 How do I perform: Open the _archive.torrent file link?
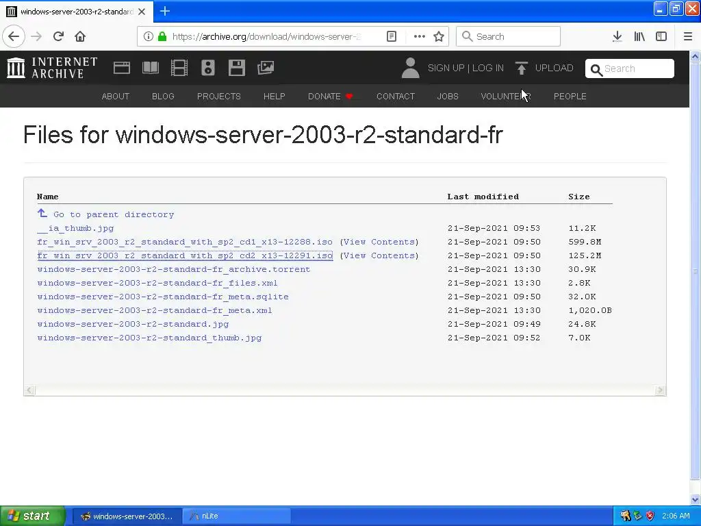click(173, 269)
